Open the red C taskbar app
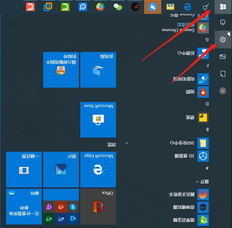This screenshot has height=228, width=232. coord(30,7)
